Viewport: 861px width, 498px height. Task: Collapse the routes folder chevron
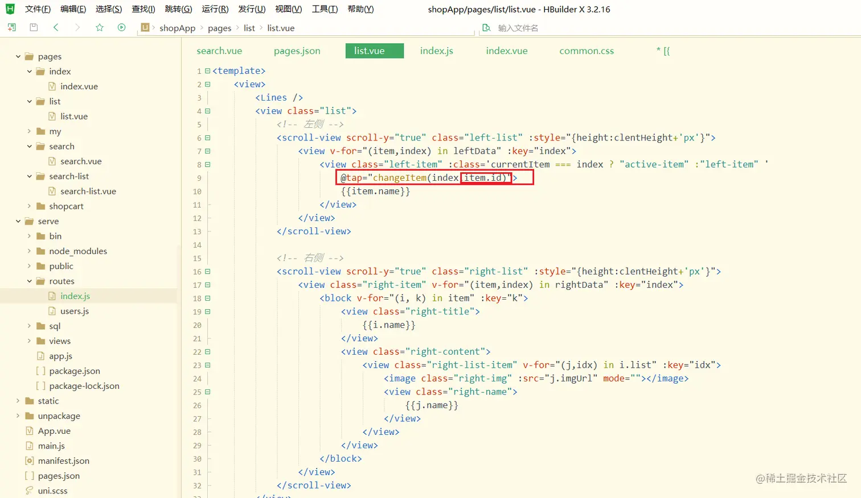pyautogui.click(x=30, y=281)
